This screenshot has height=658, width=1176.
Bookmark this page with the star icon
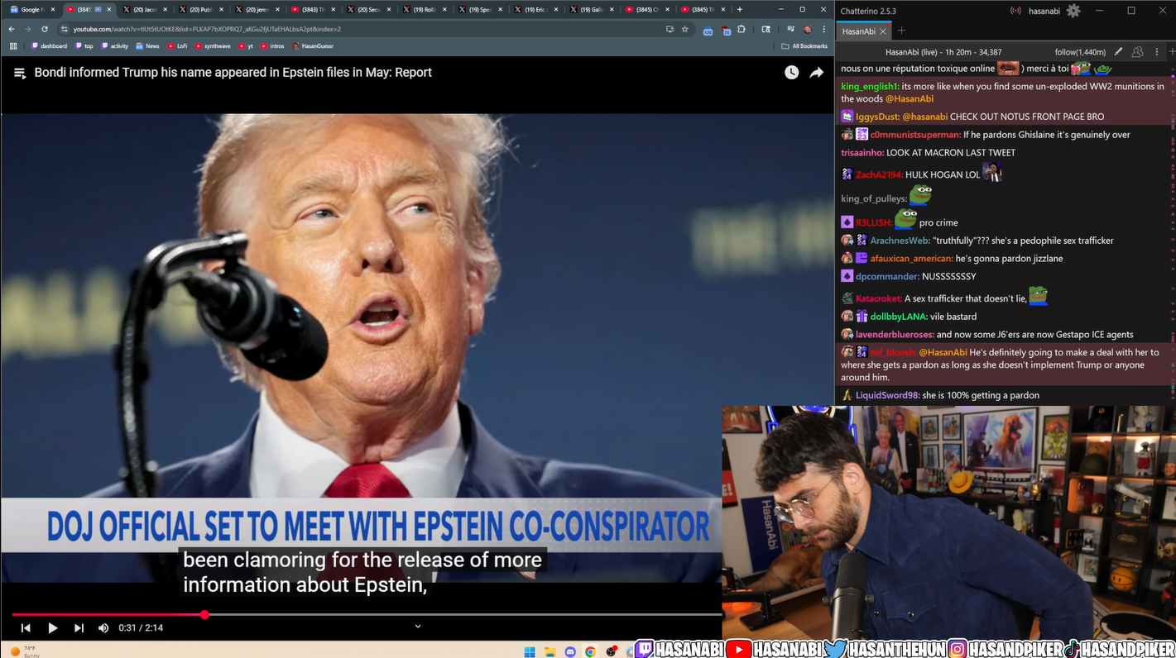[684, 29]
